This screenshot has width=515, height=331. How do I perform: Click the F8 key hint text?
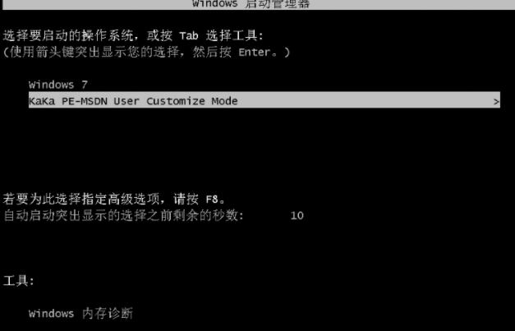coord(212,199)
